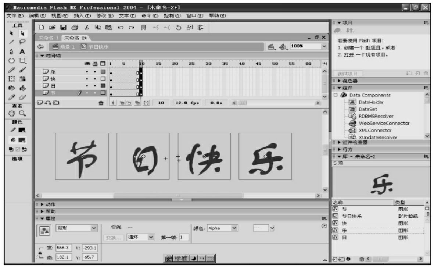Select the Eyedropper tool
The width and height of the screenshot is (434, 267).
(x=11, y=97)
